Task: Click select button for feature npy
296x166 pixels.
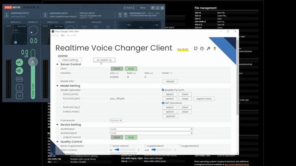Action: click(170, 107)
